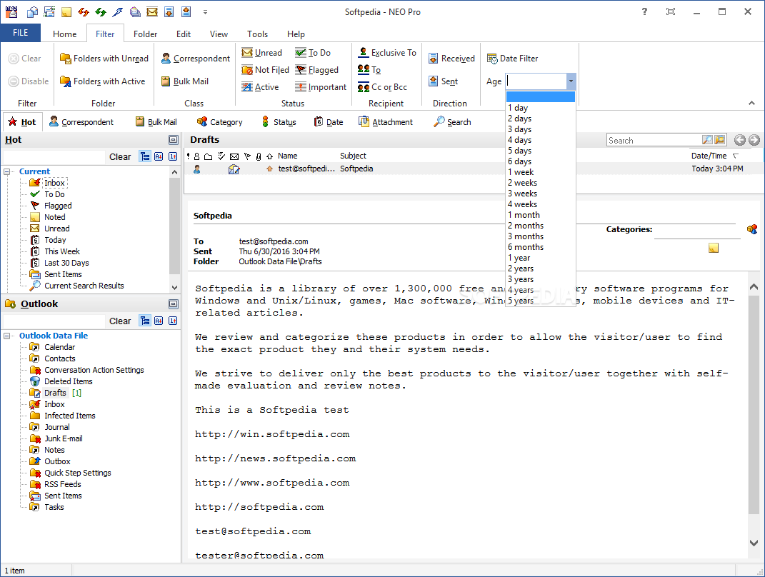This screenshot has width=765, height=577.
Task: Click the Correspondent class filter
Action: pyautogui.click(x=195, y=58)
